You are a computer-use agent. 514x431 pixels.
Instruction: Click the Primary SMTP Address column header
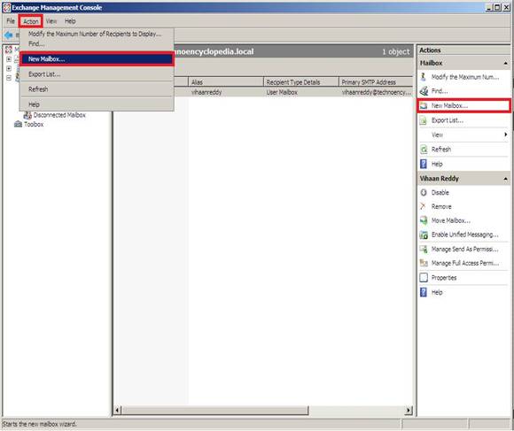click(376, 82)
